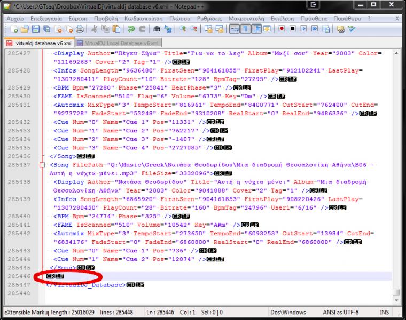Open Find with the binoculars icon
Image resolution: width=406 pixels, height=320 pixels.
(x=157, y=29)
